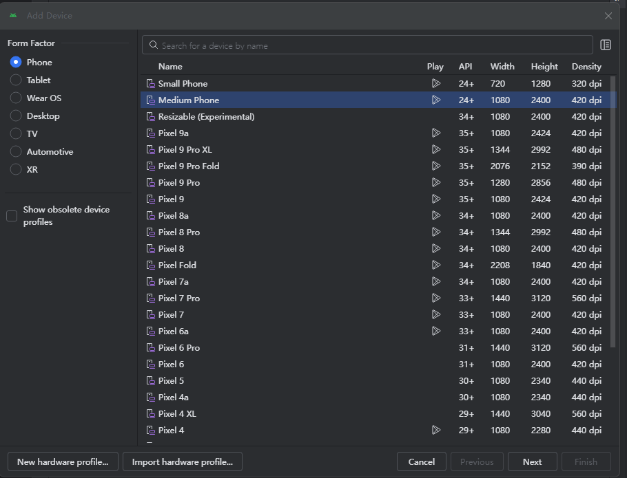Click the Play Store icon for Pixel Fold
627x478 pixels.
tap(436, 265)
